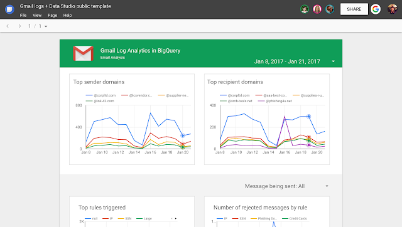Click the pink-ringed collaborator avatar
The height and width of the screenshot is (227, 402).
317,9
